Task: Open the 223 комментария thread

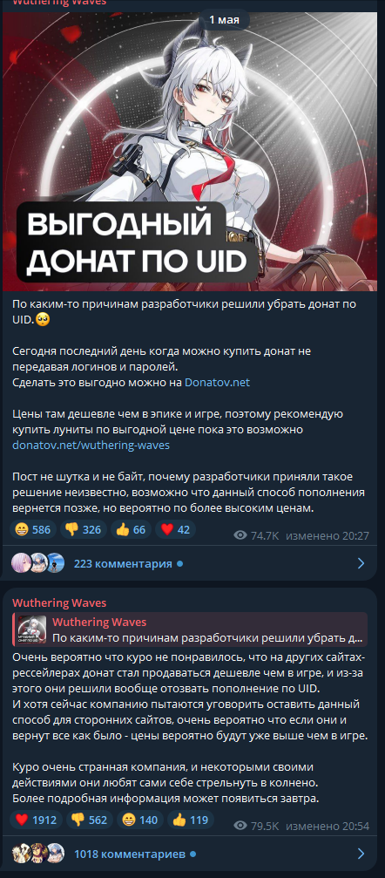Action: pyautogui.click(x=123, y=563)
